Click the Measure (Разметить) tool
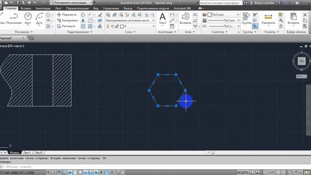 click(268, 19)
